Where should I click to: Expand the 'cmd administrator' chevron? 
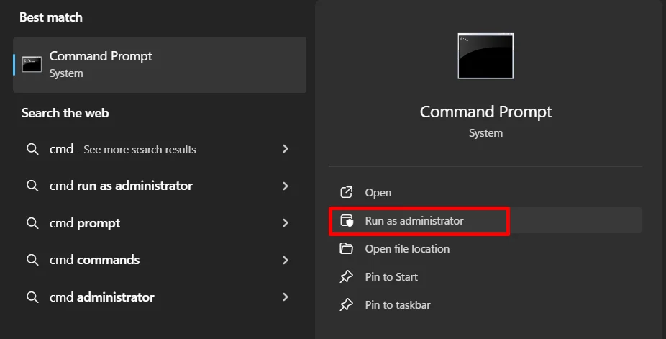[x=286, y=297]
